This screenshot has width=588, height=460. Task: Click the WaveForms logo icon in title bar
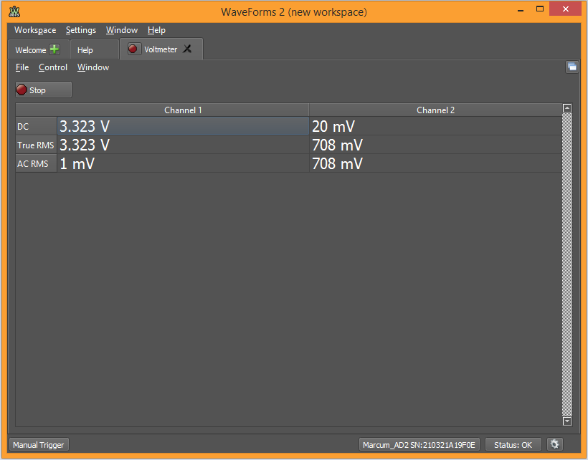(14, 12)
